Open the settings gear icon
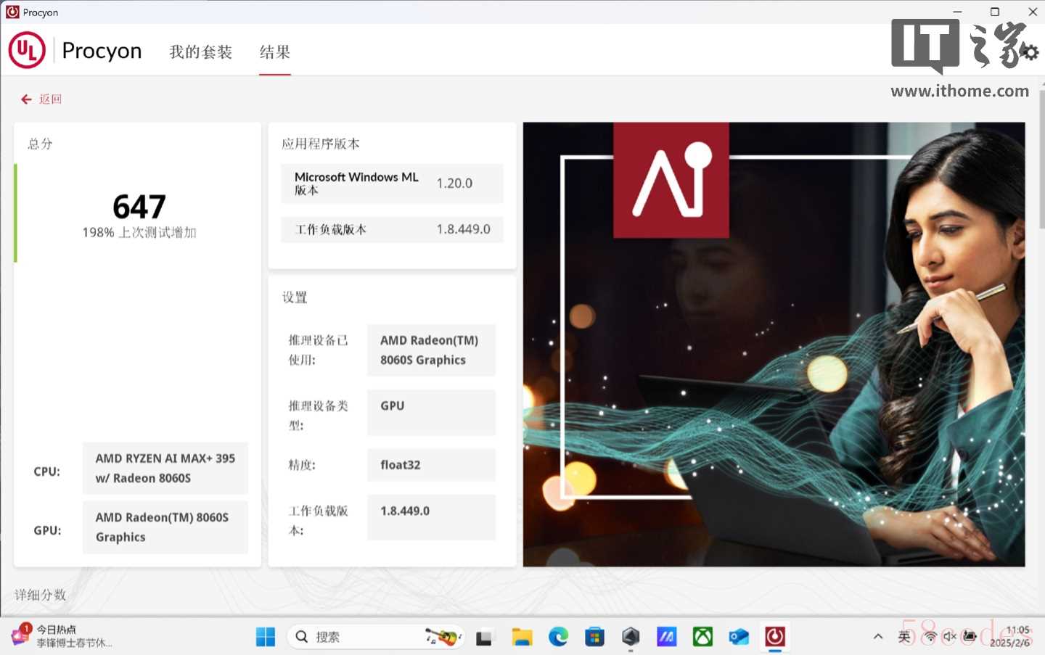 (x=1028, y=52)
